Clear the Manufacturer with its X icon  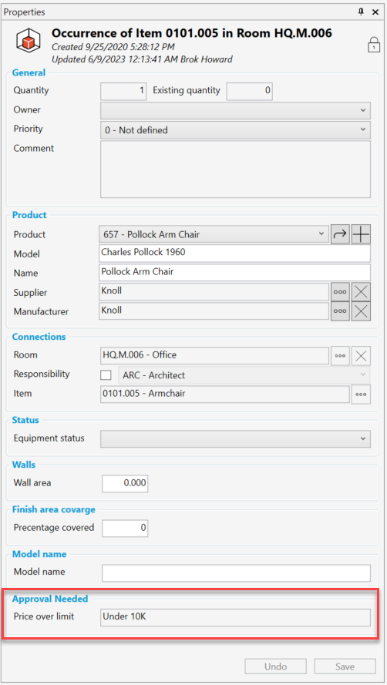point(362,311)
